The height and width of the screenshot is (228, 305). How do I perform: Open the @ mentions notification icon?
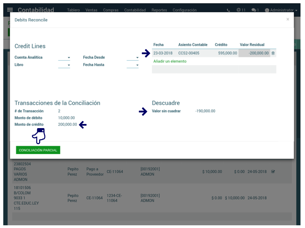(241, 10)
